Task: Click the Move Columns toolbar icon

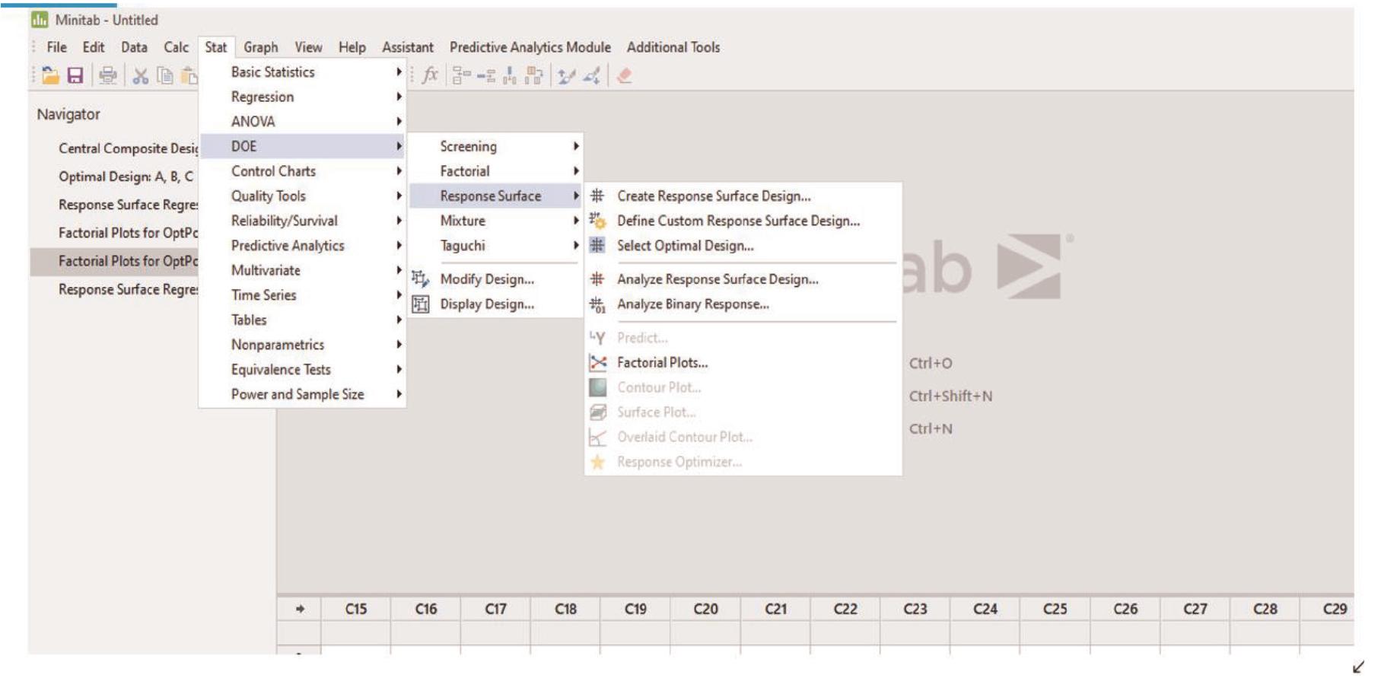Action: 534,75
